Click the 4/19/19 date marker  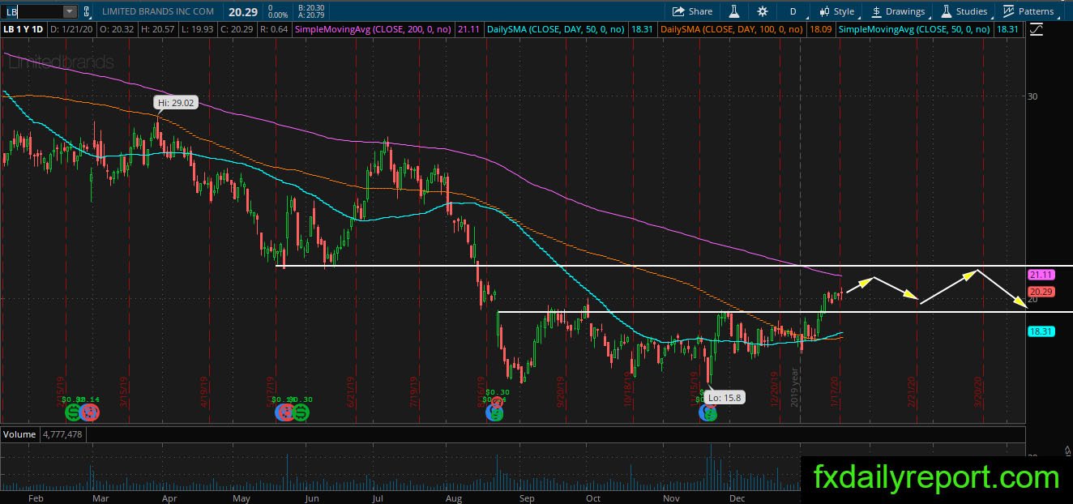(x=204, y=391)
